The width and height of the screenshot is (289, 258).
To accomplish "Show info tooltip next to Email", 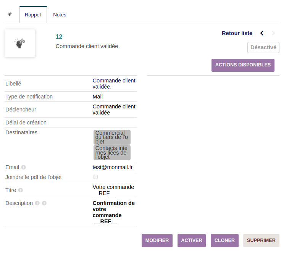I will coord(23,167).
